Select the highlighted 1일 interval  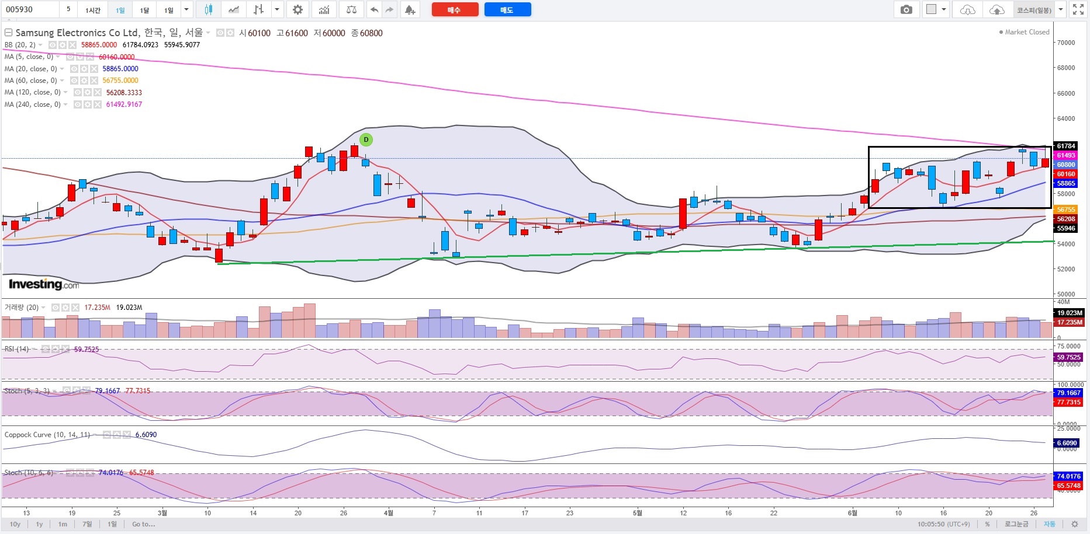coord(120,9)
